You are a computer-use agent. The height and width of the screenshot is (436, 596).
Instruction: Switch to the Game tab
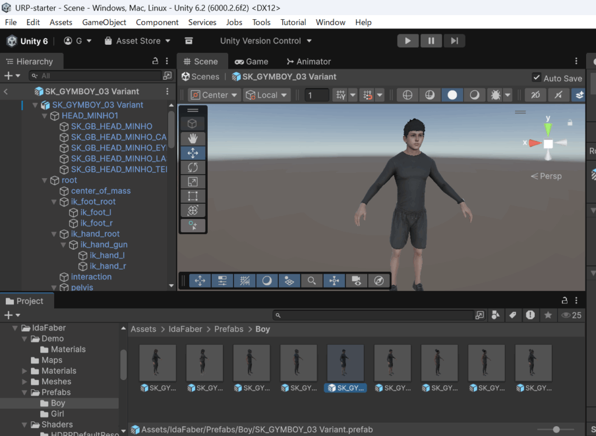(251, 61)
